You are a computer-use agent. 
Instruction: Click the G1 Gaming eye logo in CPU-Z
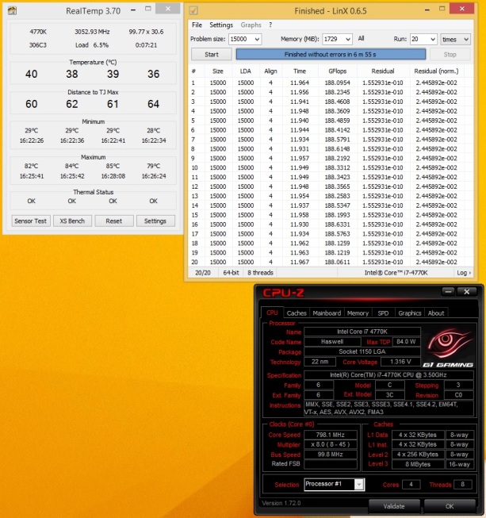pos(451,350)
